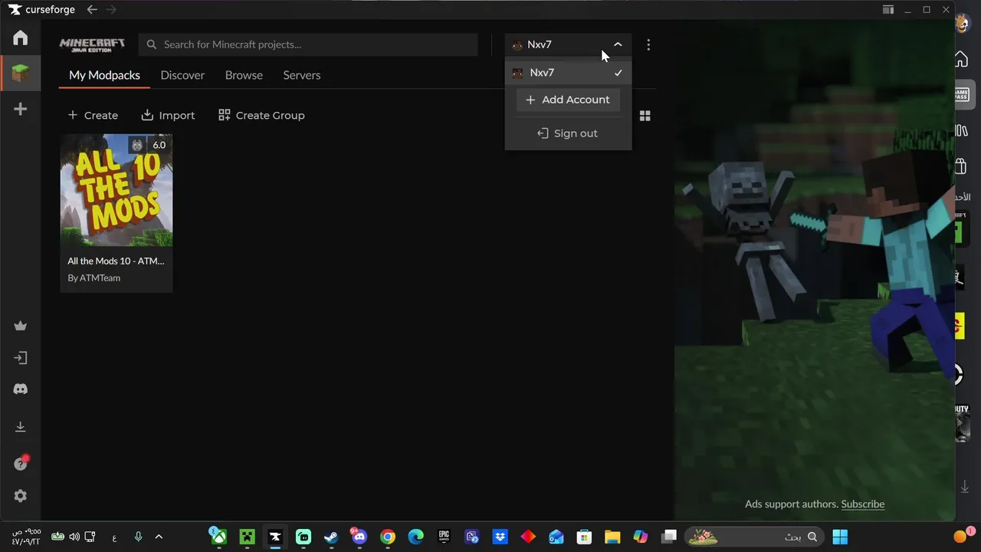Click the Subscribe link under ads

[863, 504]
